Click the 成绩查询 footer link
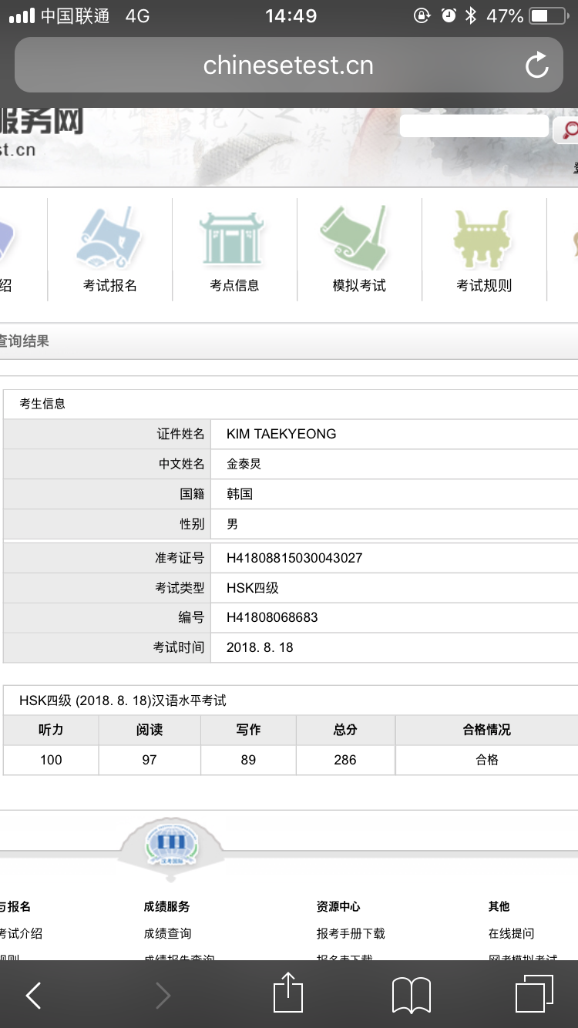 [167, 933]
